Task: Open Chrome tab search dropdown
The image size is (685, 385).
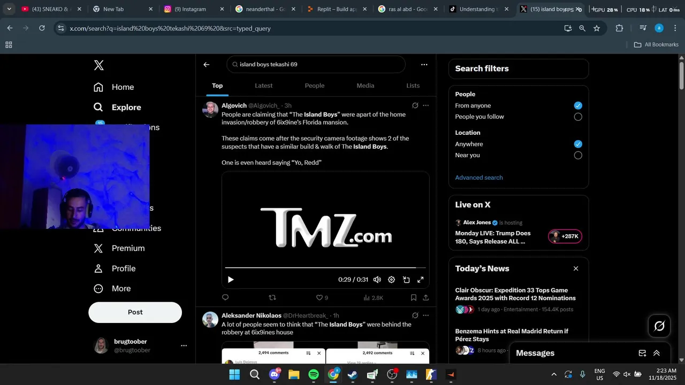Action: coord(9,9)
